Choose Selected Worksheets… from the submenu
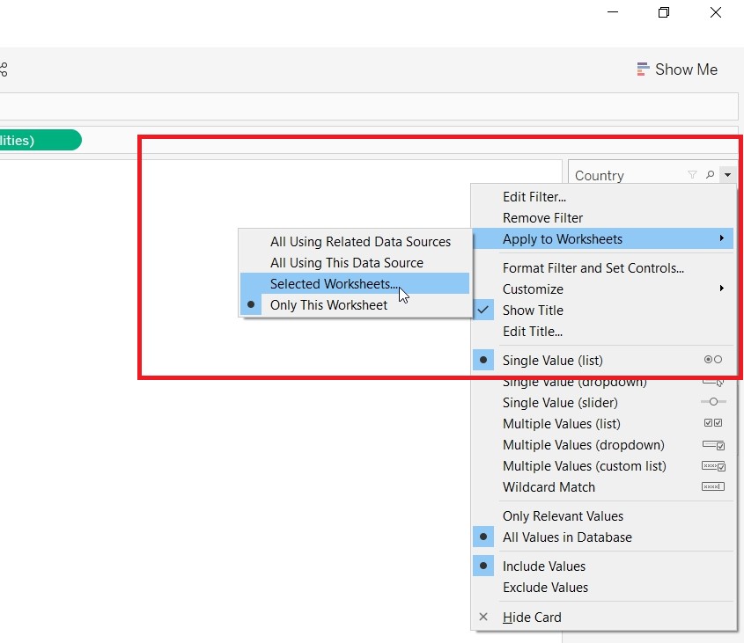744x643 pixels. point(334,284)
